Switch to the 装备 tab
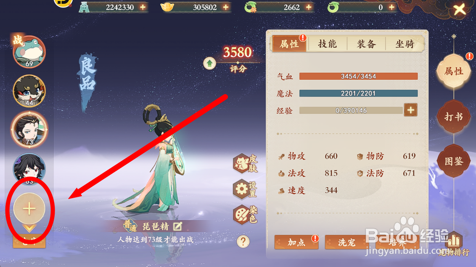This screenshot has width=476, height=267. [x=366, y=44]
